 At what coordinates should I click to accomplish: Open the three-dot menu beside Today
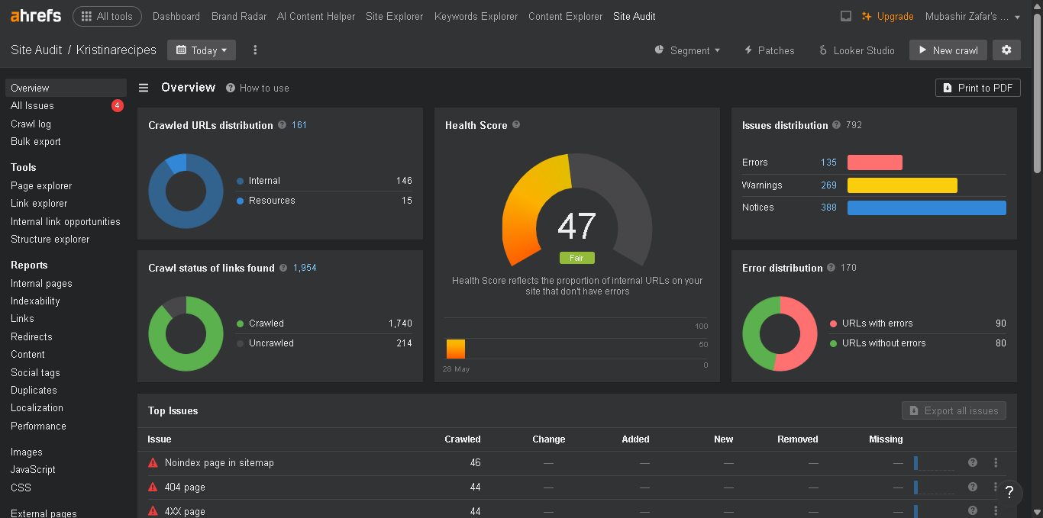pyautogui.click(x=255, y=50)
